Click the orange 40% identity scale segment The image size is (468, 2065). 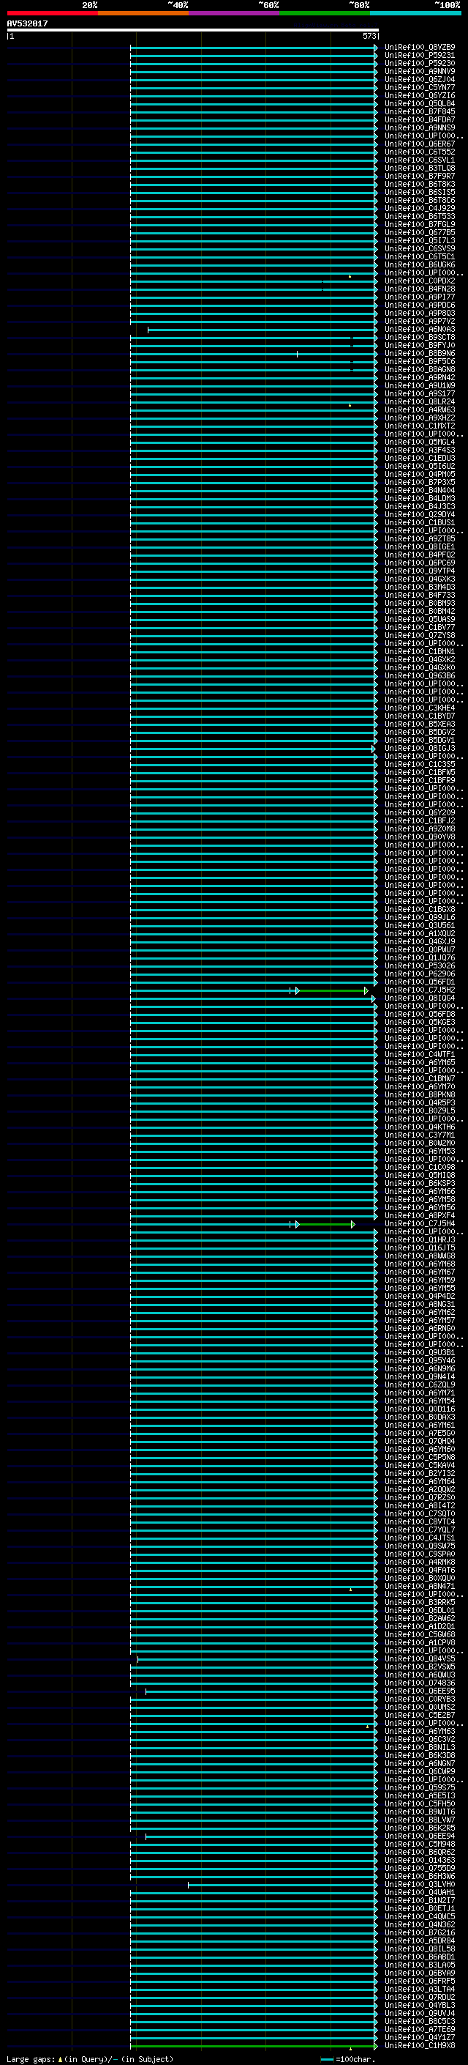click(143, 13)
